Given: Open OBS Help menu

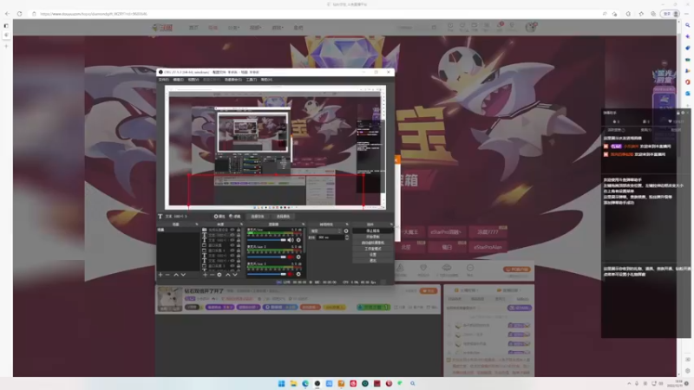Looking at the screenshot, I should click(266, 80).
